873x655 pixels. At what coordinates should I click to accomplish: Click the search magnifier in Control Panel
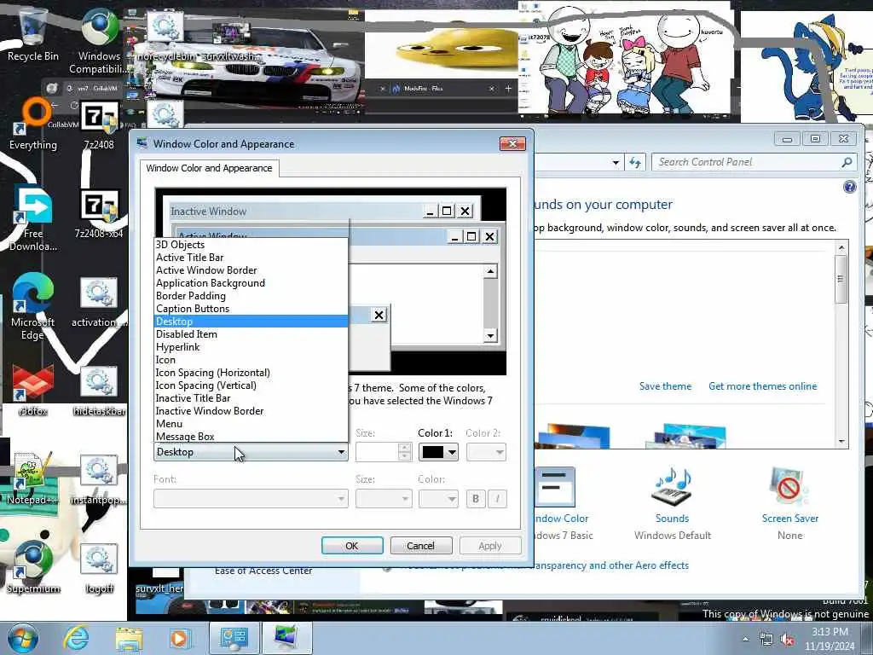coord(847,163)
